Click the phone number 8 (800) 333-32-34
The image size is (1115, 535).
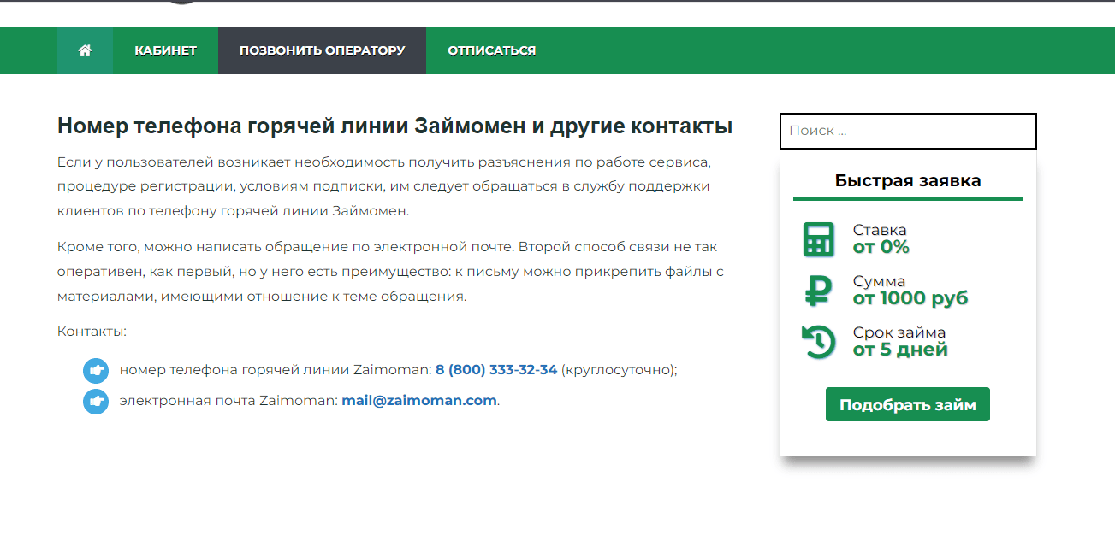[495, 370]
